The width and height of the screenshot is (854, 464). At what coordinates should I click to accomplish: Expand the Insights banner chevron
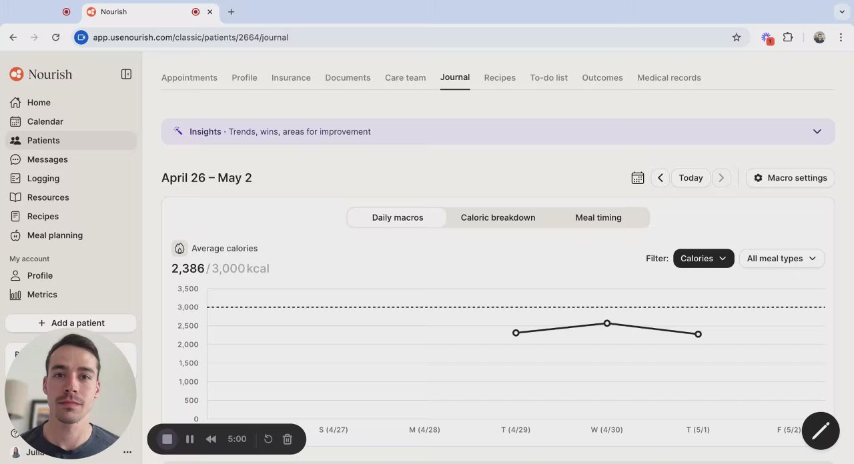point(817,131)
